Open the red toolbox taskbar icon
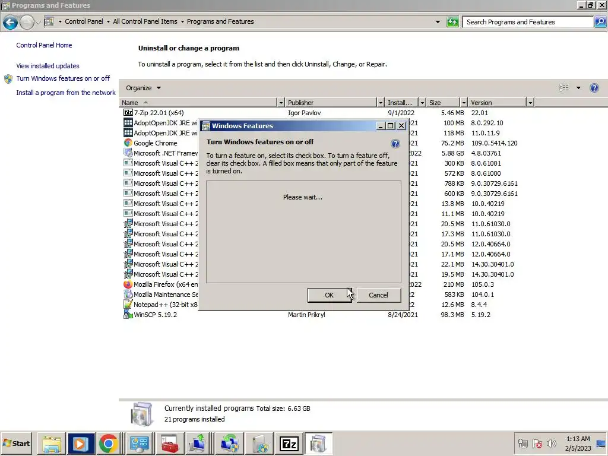The image size is (608, 456). pos(169,444)
